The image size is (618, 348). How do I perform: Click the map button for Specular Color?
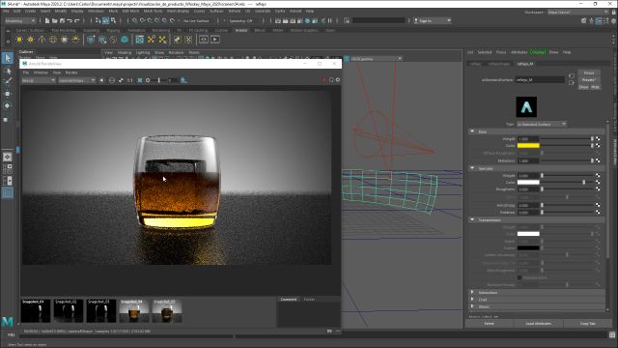point(598,183)
